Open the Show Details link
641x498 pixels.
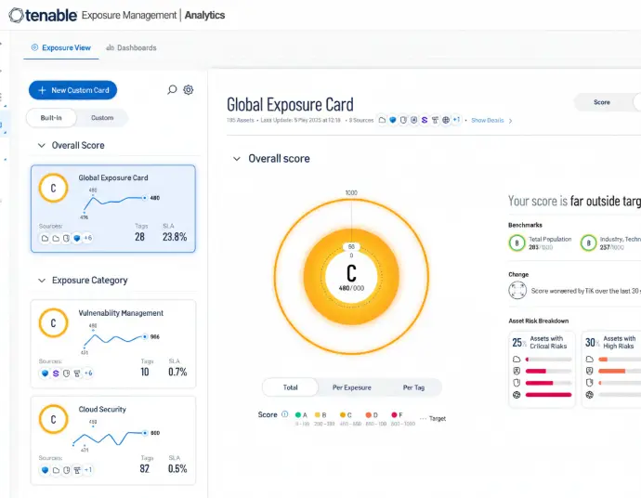click(x=488, y=120)
